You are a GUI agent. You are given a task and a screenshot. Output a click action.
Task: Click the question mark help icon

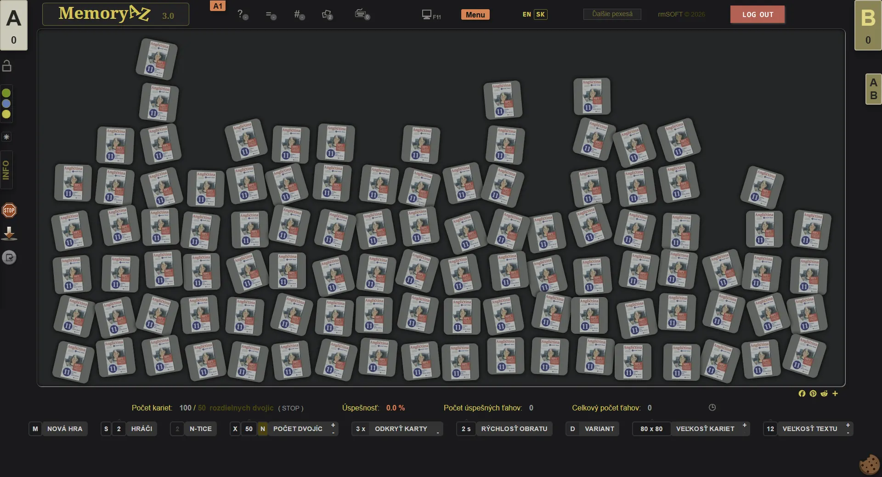coord(242,14)
